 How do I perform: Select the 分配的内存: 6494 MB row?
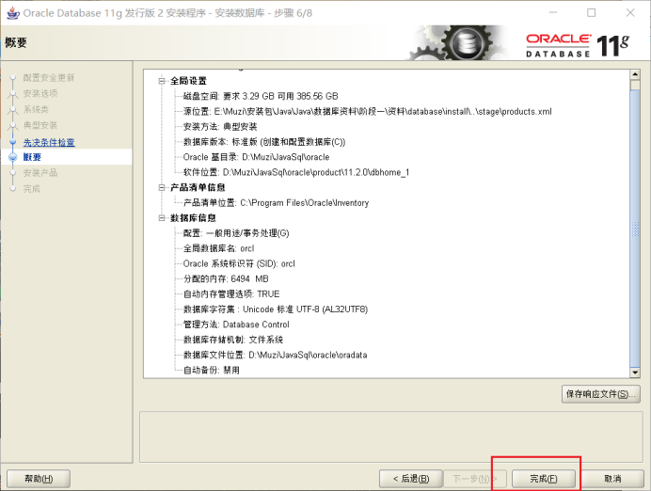[x=226, y=279]
